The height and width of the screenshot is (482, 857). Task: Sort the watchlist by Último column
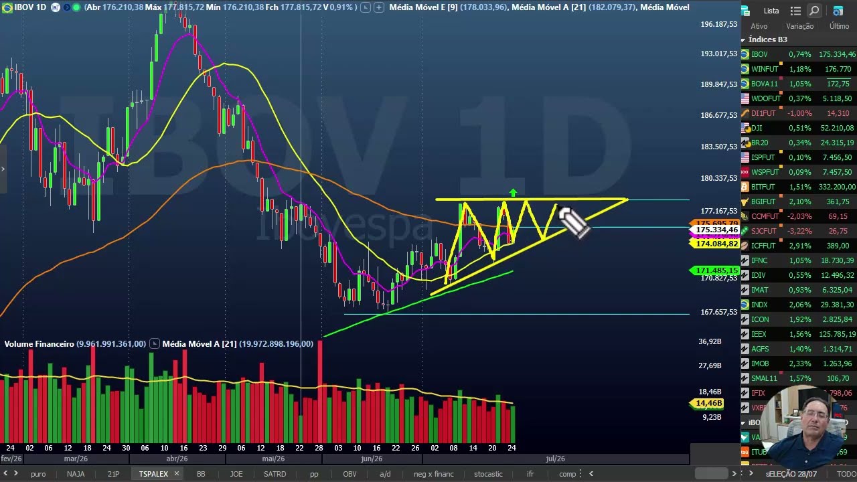click(839, 26)
